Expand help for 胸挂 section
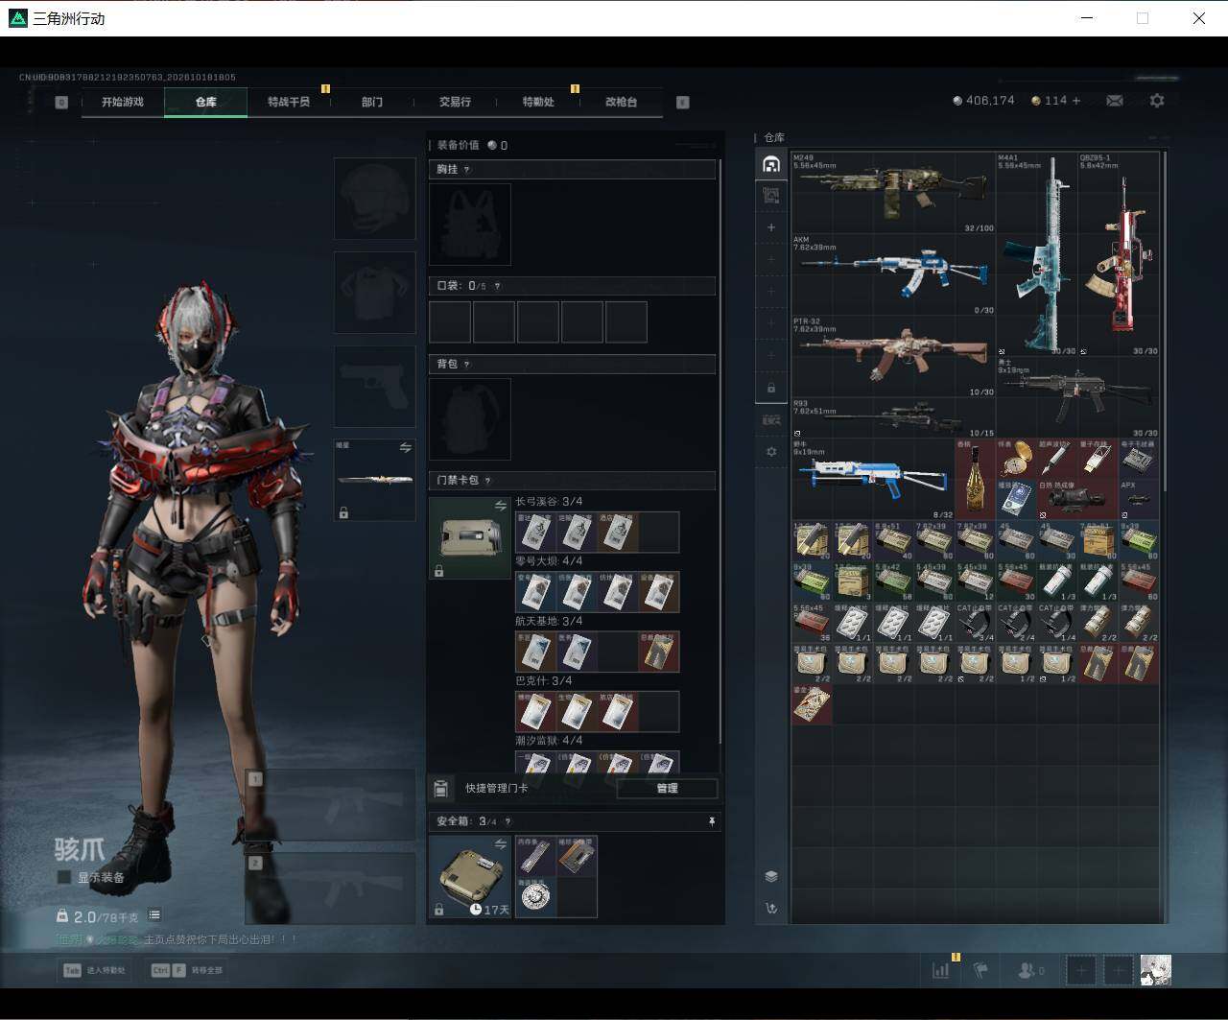This screenshot has width=1228, height=1020. pos(467,170)
